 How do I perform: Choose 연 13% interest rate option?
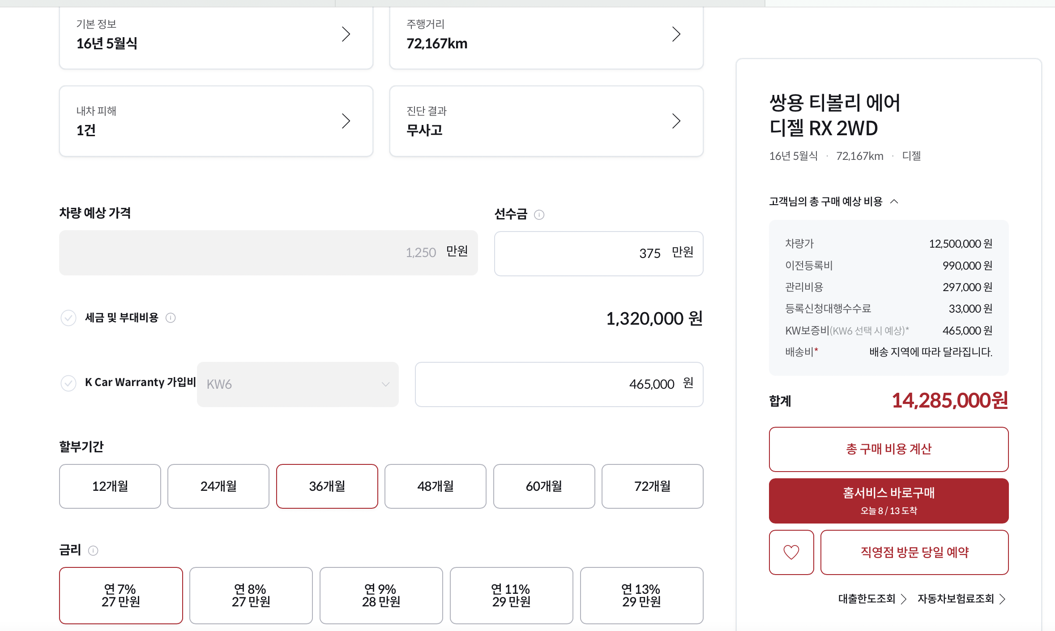click(642, 596)
